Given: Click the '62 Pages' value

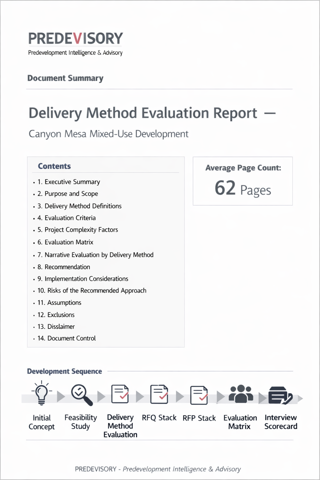Looking at the screenshot, I should (x=243, y=188).
